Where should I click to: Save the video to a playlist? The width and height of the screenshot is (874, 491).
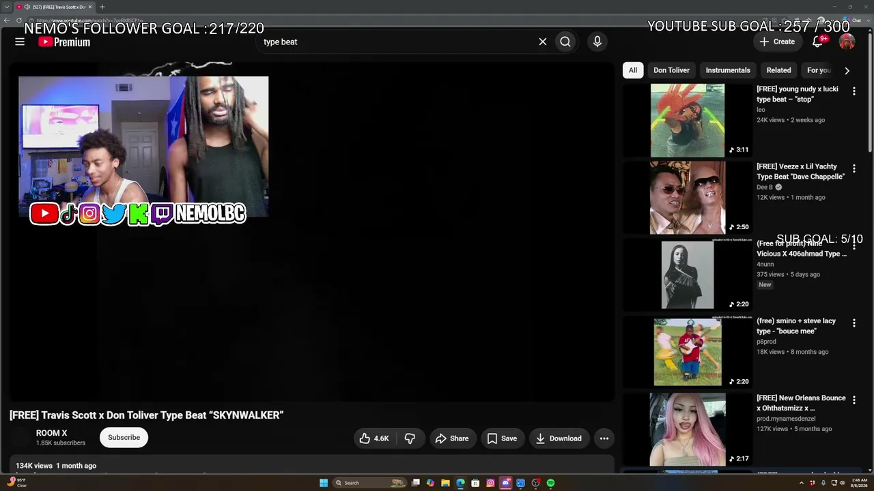[x=502, y=438]
